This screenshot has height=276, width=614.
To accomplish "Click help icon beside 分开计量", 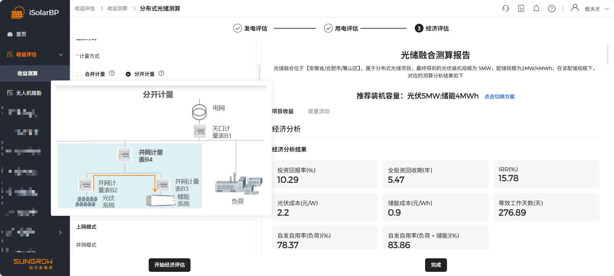I will (x=162, y=73).
